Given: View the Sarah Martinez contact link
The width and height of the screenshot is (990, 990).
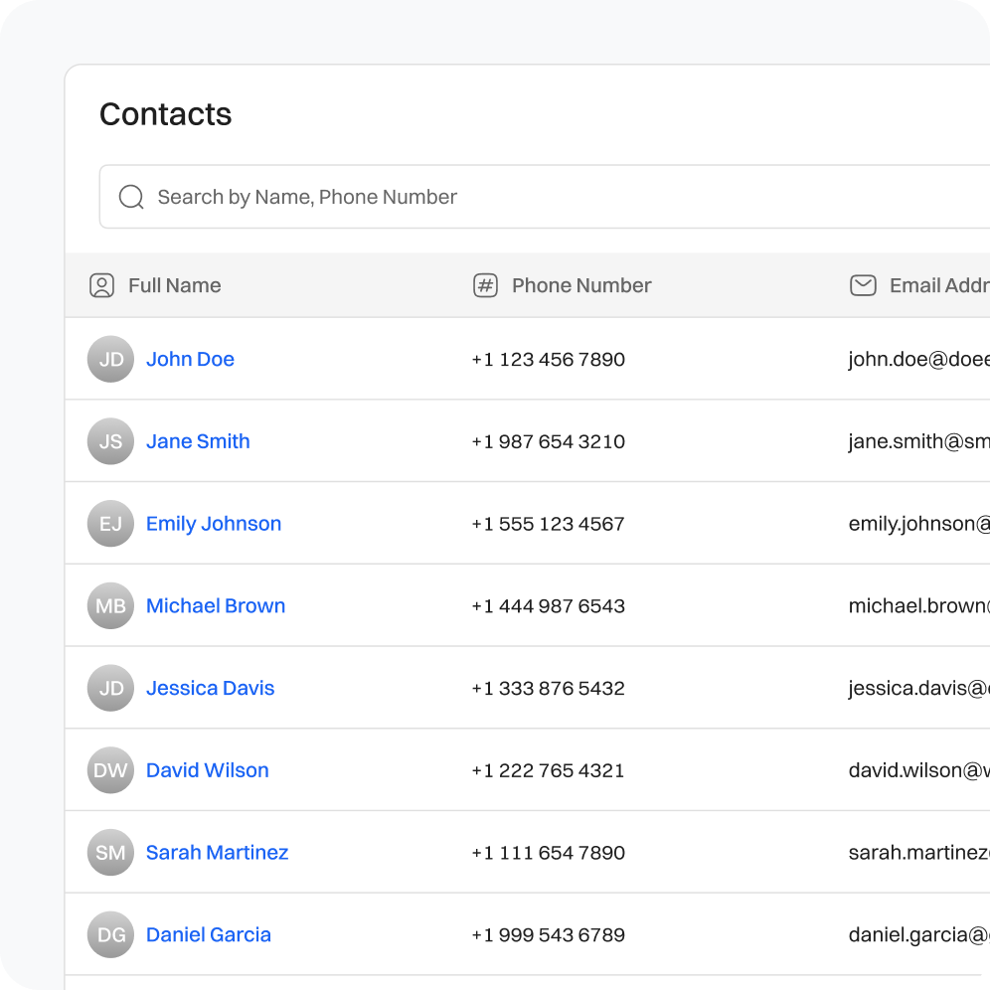Looking at the screenshot, I should [x=217, y=853].
